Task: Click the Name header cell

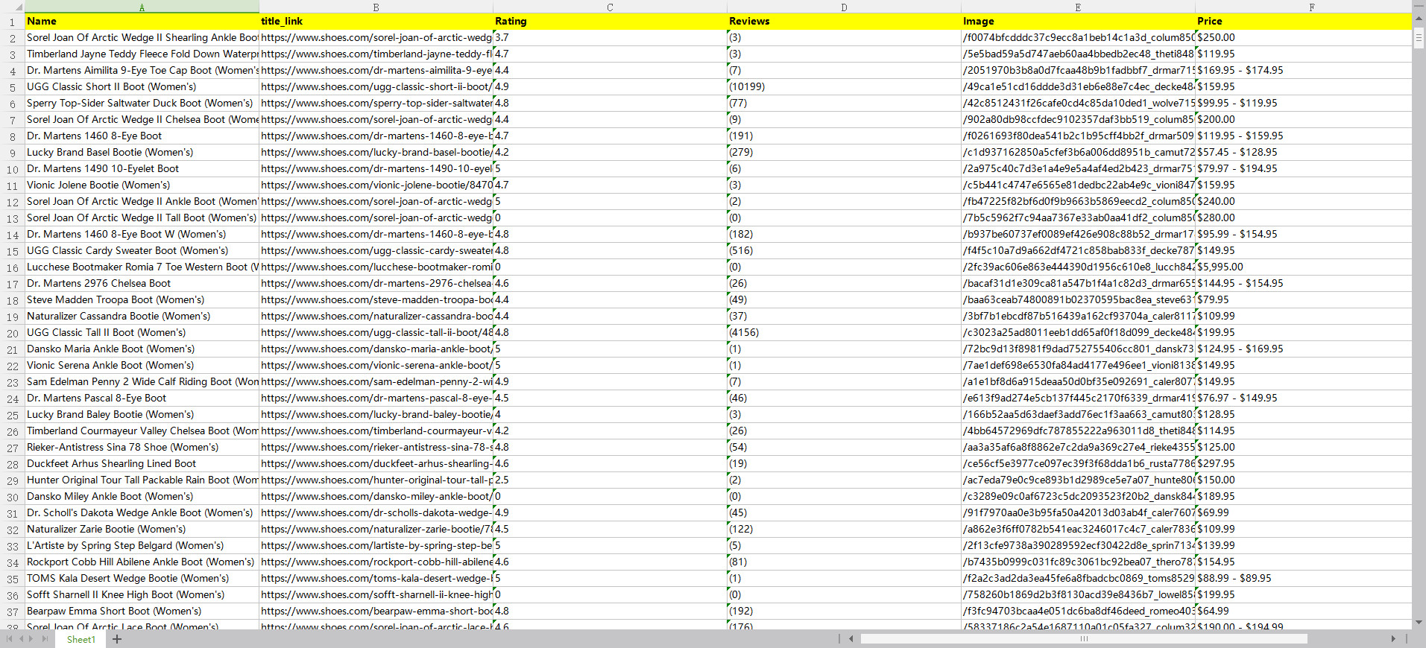Action: click(x=142, y=22)
